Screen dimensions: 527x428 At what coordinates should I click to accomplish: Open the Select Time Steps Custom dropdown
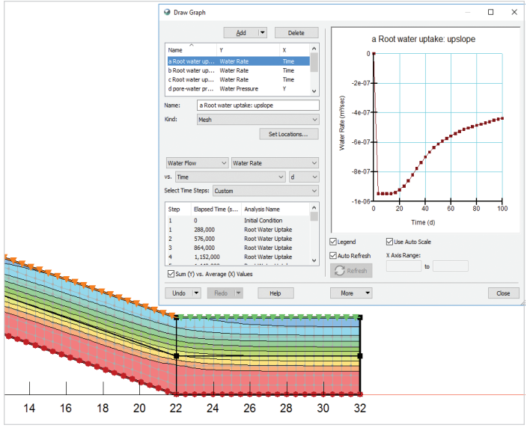tap(266, 191)
